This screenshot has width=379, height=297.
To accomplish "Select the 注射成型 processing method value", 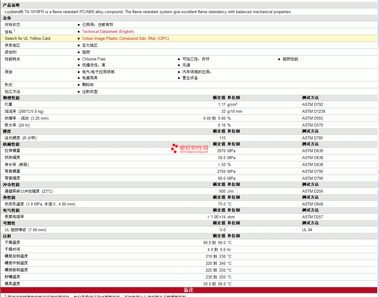I will click(90, 92).
